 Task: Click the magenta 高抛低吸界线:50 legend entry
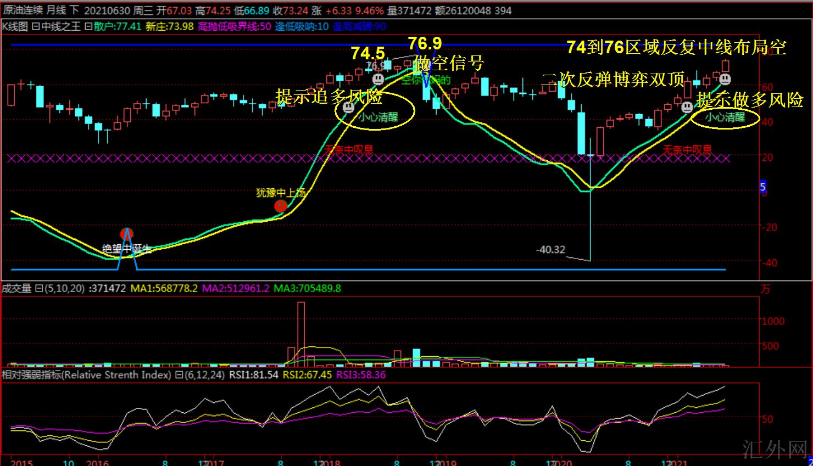(234, 26)
